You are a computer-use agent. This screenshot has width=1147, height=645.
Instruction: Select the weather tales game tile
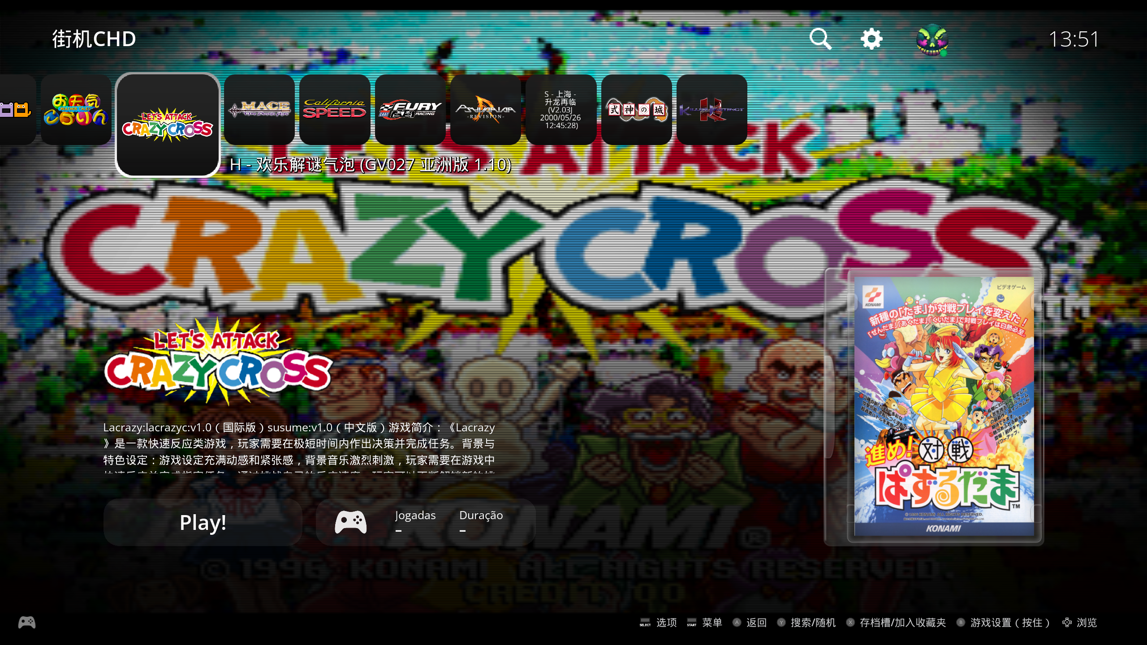[76, 110]
